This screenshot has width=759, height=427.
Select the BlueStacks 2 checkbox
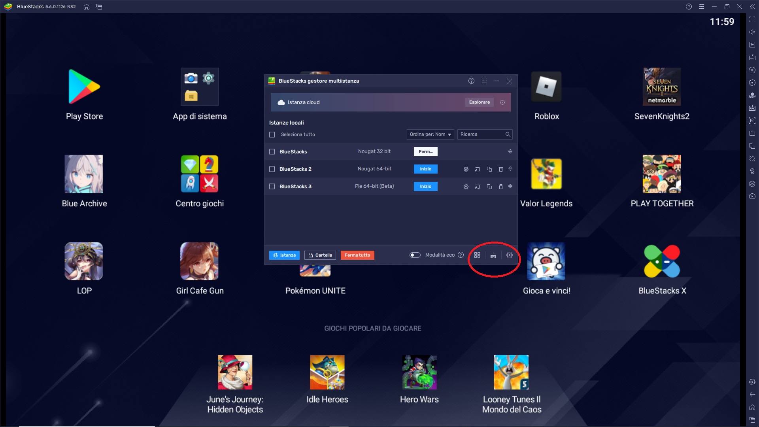coord(272,169)
